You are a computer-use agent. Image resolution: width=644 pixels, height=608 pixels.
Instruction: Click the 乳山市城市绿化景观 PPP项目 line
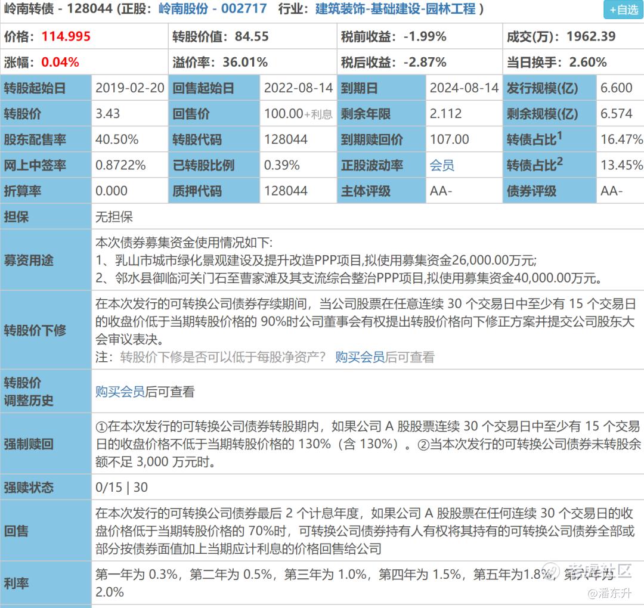(x=316, y=260)
